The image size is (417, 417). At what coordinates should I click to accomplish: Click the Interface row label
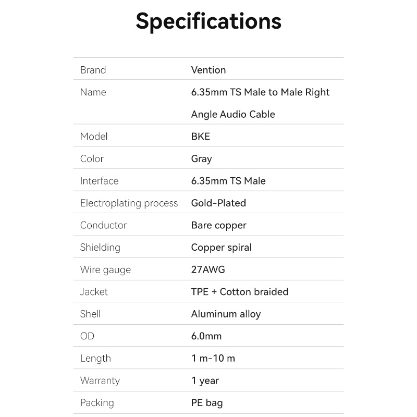tap(99, 181)
